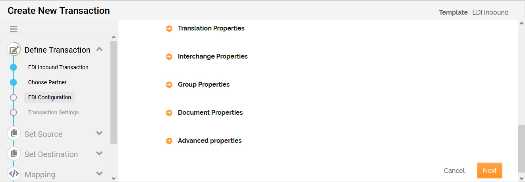The width and height of the screenshot is (525, 182).
Task: Click plus icon beside Document Properties
Action: [169, 113]
